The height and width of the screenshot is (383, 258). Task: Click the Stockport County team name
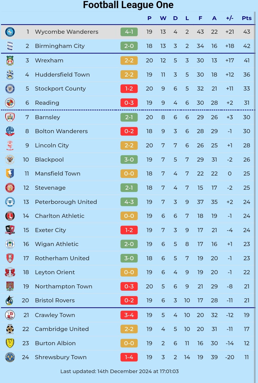[60, 89]
